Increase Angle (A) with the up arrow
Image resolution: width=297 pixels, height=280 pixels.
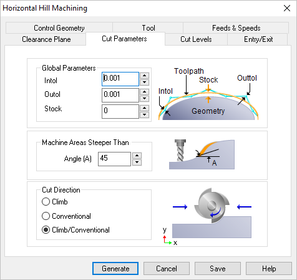[x=137, y=156]
